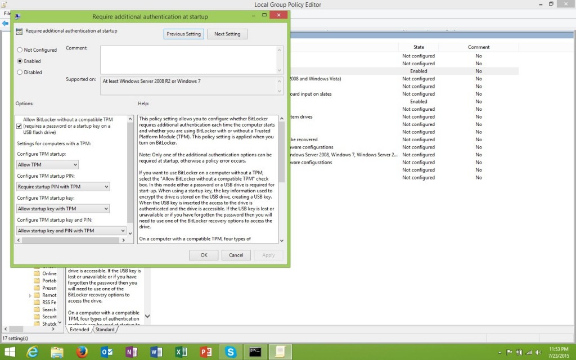The image size is (576, 360).
Task: Switch to the Extended tab
Action: (79, 330)
